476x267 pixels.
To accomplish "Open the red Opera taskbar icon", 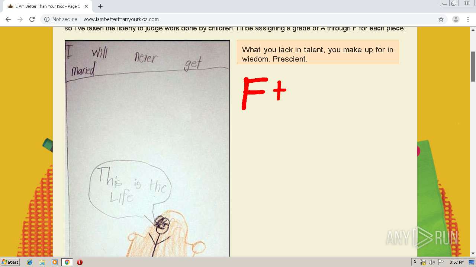I will coord(80,262).
